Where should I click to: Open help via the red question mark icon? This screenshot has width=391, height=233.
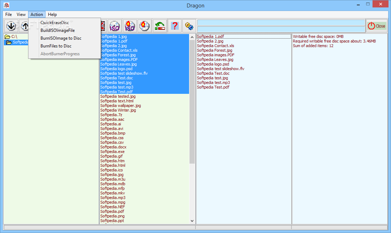pos(175,26)
